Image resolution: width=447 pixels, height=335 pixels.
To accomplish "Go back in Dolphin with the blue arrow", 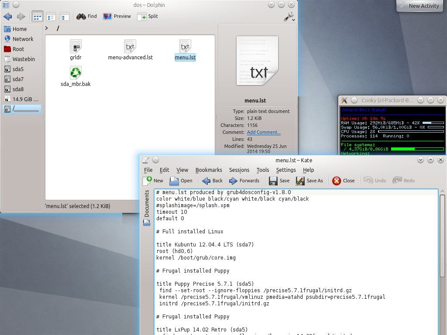I will (8, 17).
